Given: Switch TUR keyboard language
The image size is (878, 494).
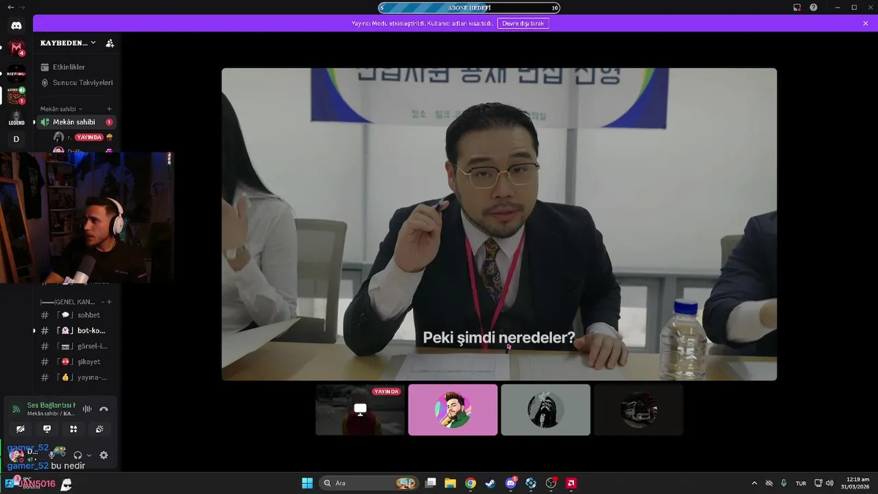Looking at the screenshot, I should click(x=801, y=483).
